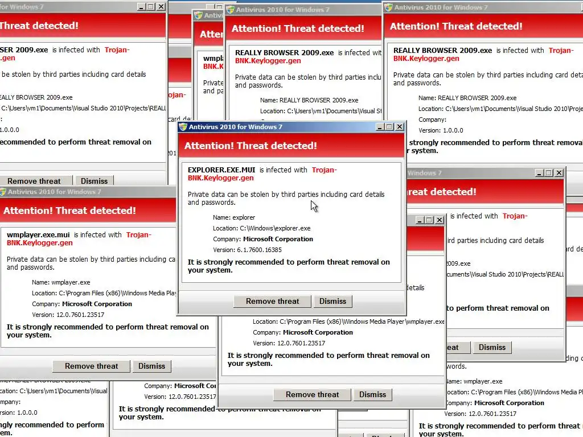Dismiss the wmplayer.exe.mui alert
This screenshot has height=437, width=583.
151,366
